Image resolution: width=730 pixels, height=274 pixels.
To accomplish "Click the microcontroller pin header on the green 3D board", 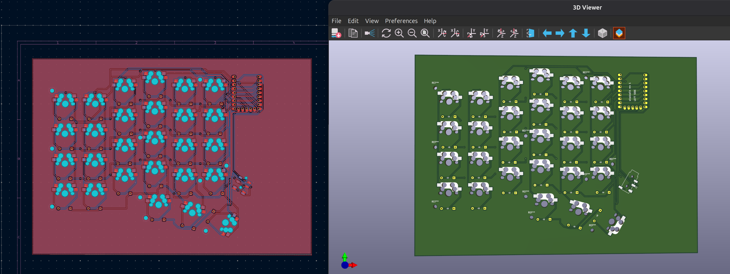I will pyautogui.click(x=633, y=91).
